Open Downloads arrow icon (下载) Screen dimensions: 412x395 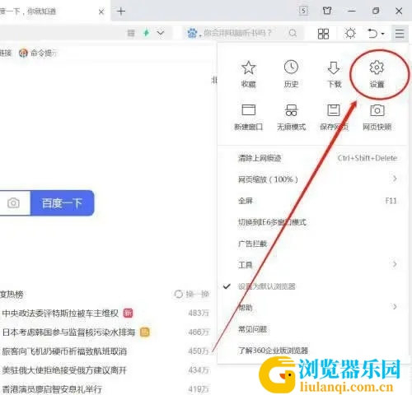pos(334,74)
